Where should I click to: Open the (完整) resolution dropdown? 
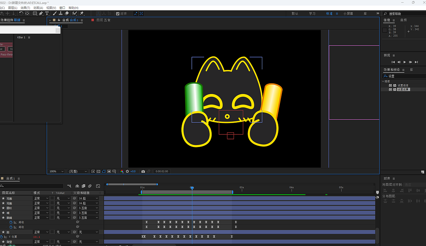pos(78,171)
